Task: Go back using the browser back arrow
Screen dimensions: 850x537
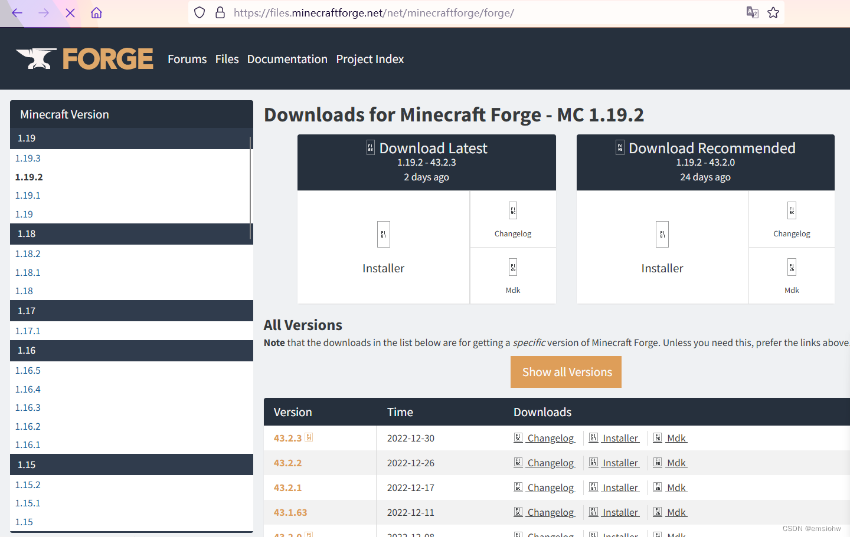Action: pyautogui.click(x=17, y=13)
